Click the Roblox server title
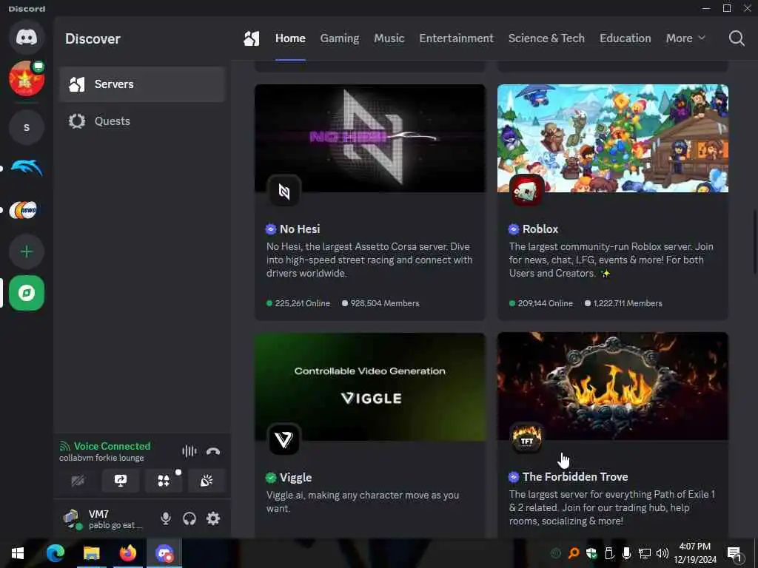The height and width of the screenshot is (568, 758). (x=540, y=229)
